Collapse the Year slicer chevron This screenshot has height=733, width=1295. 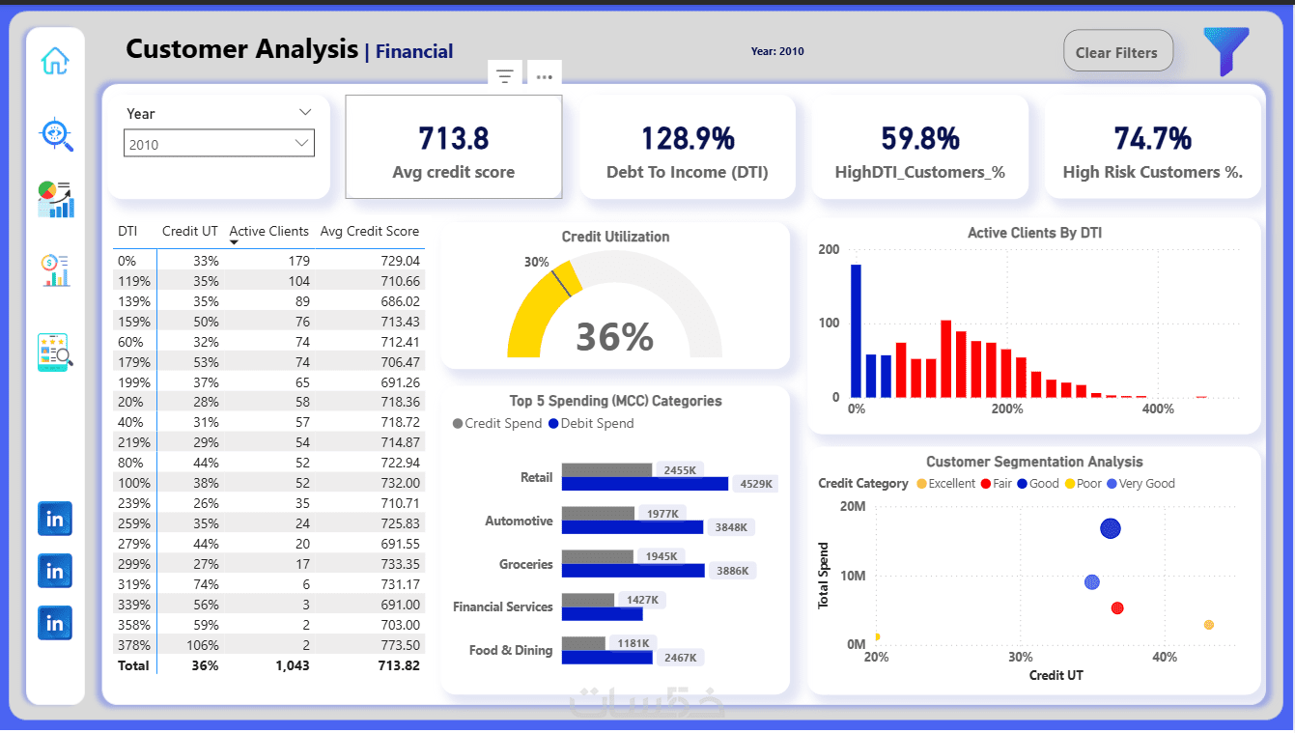(305, 113)
